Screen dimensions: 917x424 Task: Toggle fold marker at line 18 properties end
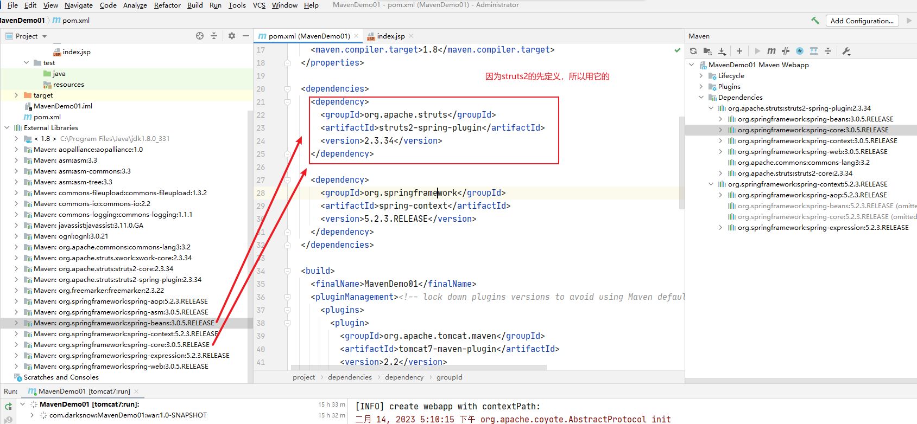[x=287, y=63]
